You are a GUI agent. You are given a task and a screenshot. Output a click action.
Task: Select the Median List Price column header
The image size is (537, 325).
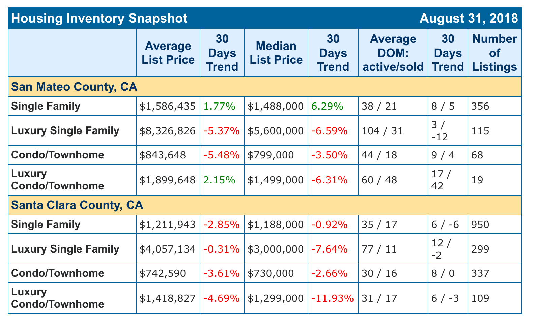[x=276, y=53]
